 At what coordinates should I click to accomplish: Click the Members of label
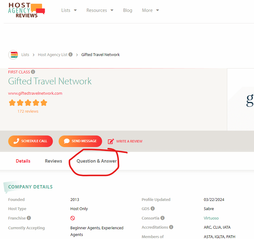[x=153, y=237]
